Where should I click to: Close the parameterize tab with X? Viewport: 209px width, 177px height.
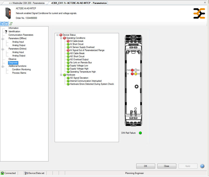click(x=205, y=3)
